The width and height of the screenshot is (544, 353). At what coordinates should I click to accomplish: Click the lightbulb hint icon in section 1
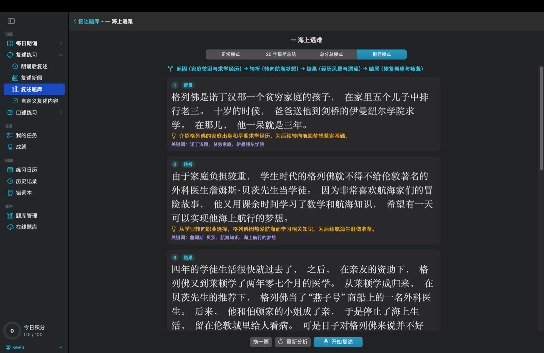pos(174,136)
